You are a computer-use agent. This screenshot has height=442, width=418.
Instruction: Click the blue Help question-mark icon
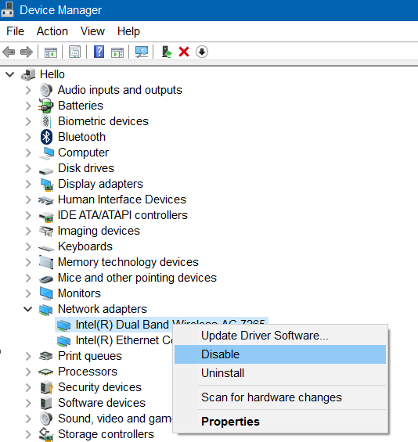pyautogui.click(x=99, y=52)
